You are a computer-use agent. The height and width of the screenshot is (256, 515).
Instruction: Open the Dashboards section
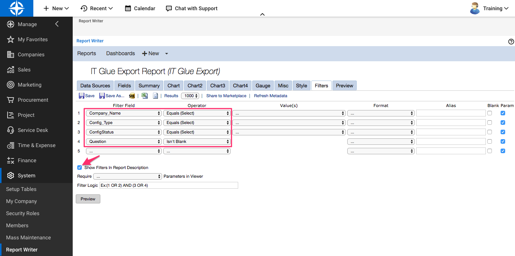pyautogui.click(x=120, y=53)
